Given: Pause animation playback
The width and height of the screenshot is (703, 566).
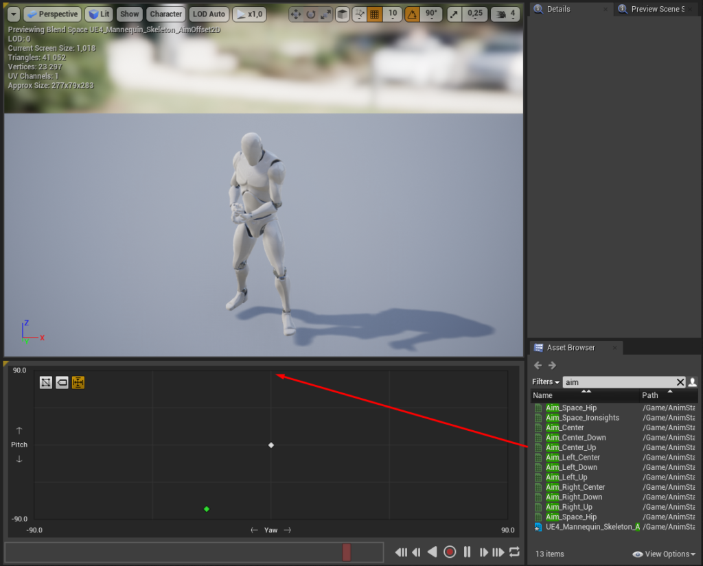Looking at the screenshot, I should (x=467, y=552).
